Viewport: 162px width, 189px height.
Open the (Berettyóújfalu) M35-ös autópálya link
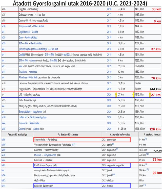[x=33, y=49]
